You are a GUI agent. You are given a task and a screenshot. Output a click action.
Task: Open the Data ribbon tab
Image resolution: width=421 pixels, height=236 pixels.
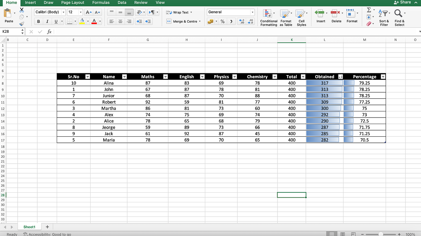coord(122,3)
